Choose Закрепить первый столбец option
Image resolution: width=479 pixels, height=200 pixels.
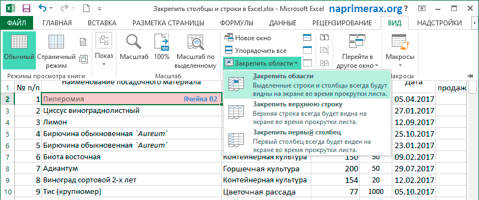click(x=307, y=141)
